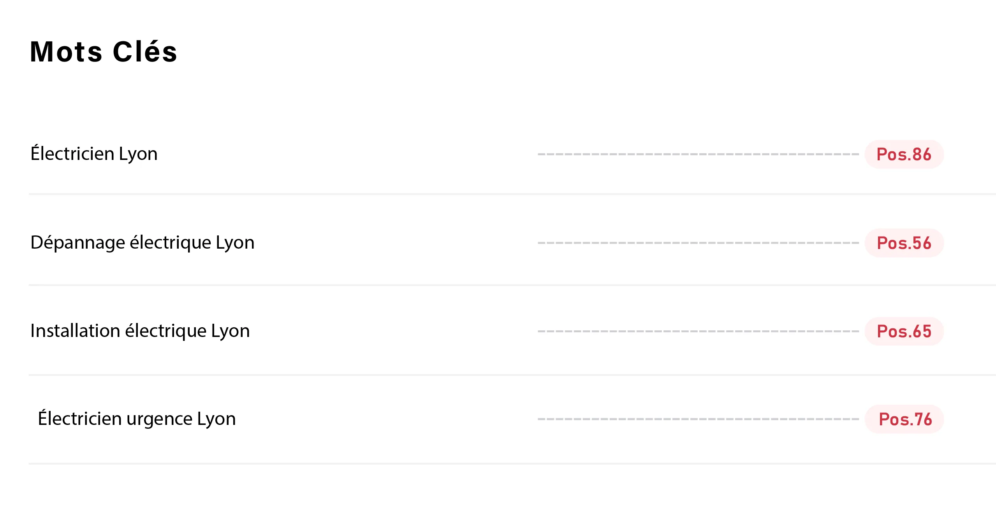
Task: Click the dashed line beside Pos.76
Action: pyautogui.click(x=698, y=419)
